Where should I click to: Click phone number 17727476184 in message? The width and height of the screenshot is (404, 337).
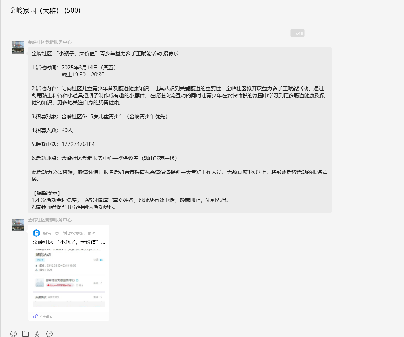[x=78, y=144]
